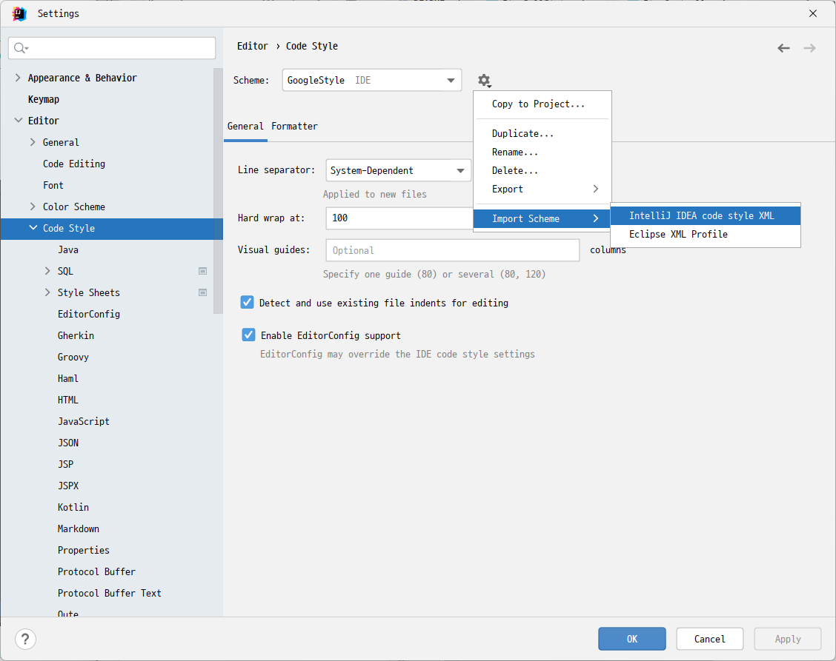Click the Style Sheets row's project-level icon
Image resolution: width=836 pixels, height=661 pixels.
point(202,292)
